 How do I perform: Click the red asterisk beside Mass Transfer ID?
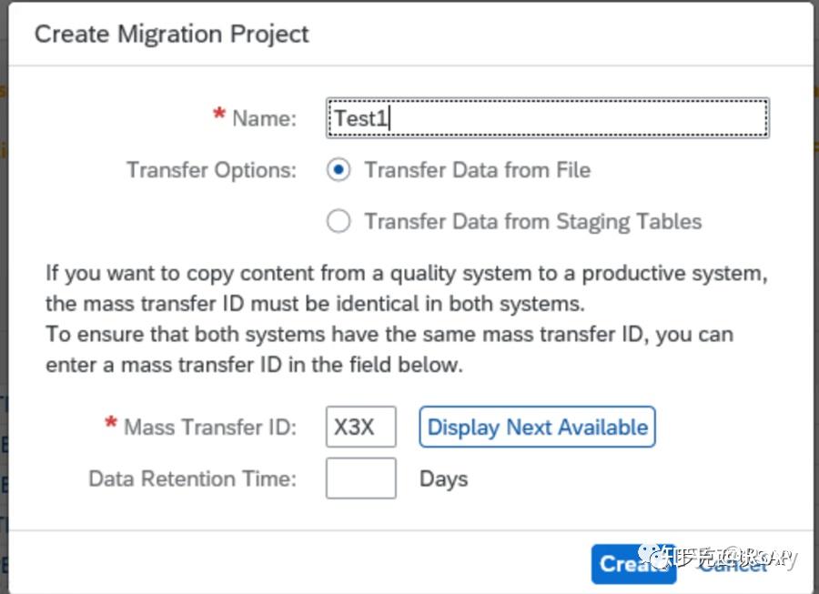click(111, 424)
